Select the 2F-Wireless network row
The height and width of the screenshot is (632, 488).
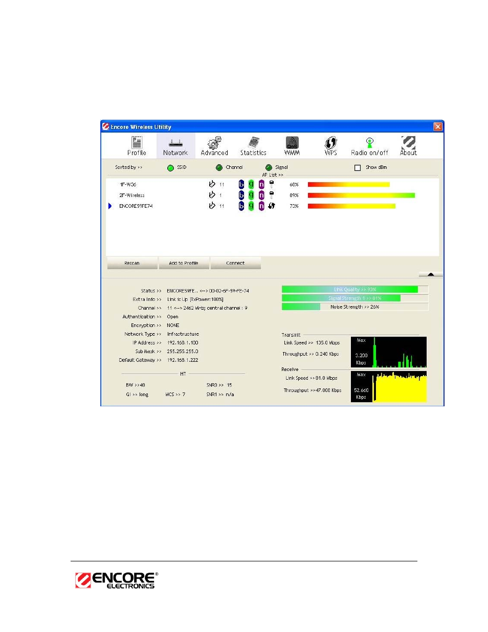272,195
